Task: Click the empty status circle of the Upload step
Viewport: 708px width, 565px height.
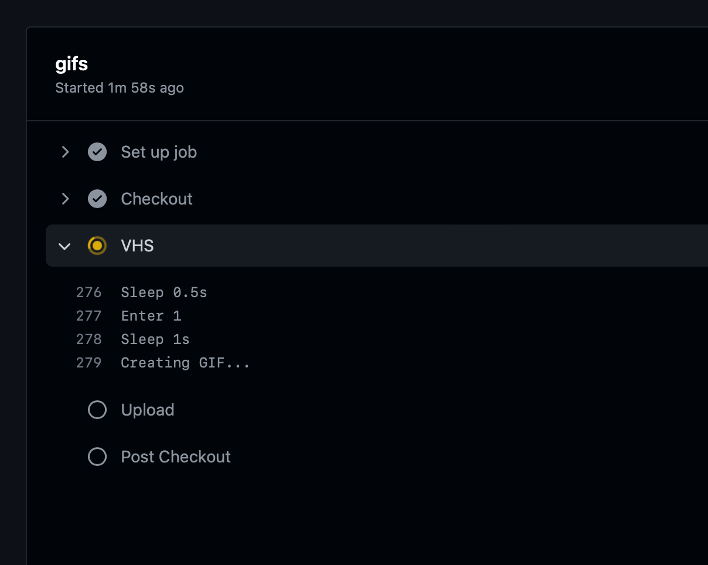Action: coord(97,410)
